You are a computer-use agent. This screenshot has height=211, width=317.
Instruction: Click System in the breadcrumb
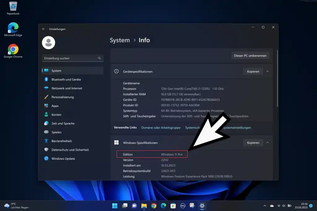[120, 40]
